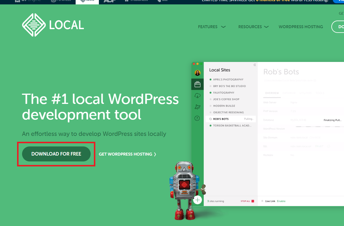This screenshot has width=344, height=226.
Task: Click the user avatar in app preview
Action: pos(197,73)
